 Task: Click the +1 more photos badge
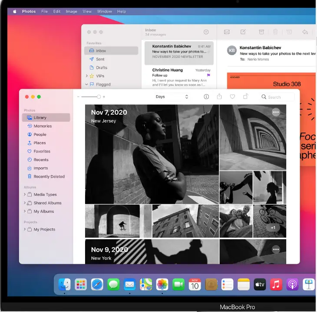pos(273,228)
